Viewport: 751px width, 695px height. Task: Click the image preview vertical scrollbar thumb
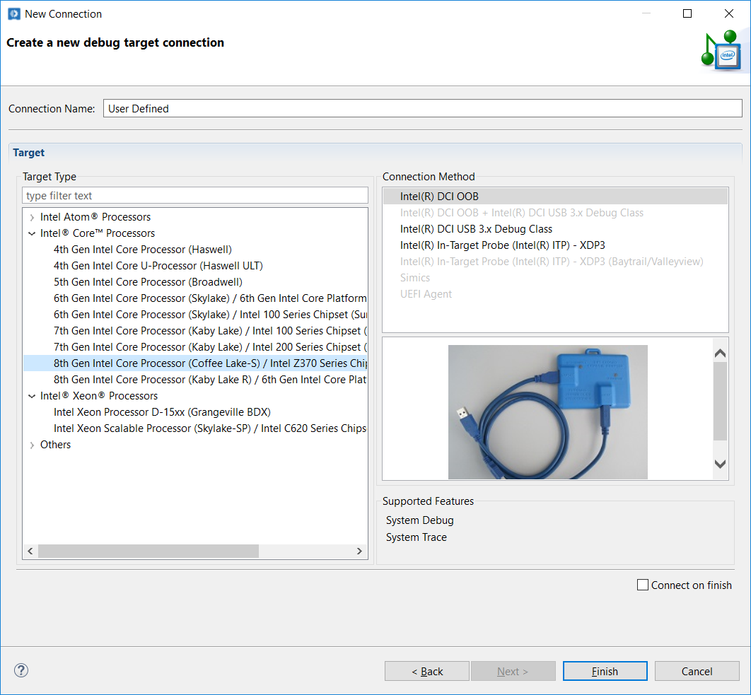720,401
